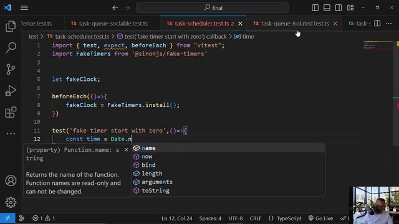The image size is (399, 224).
Task: Open the Accounts menu icon
Action: pos(11,180)
